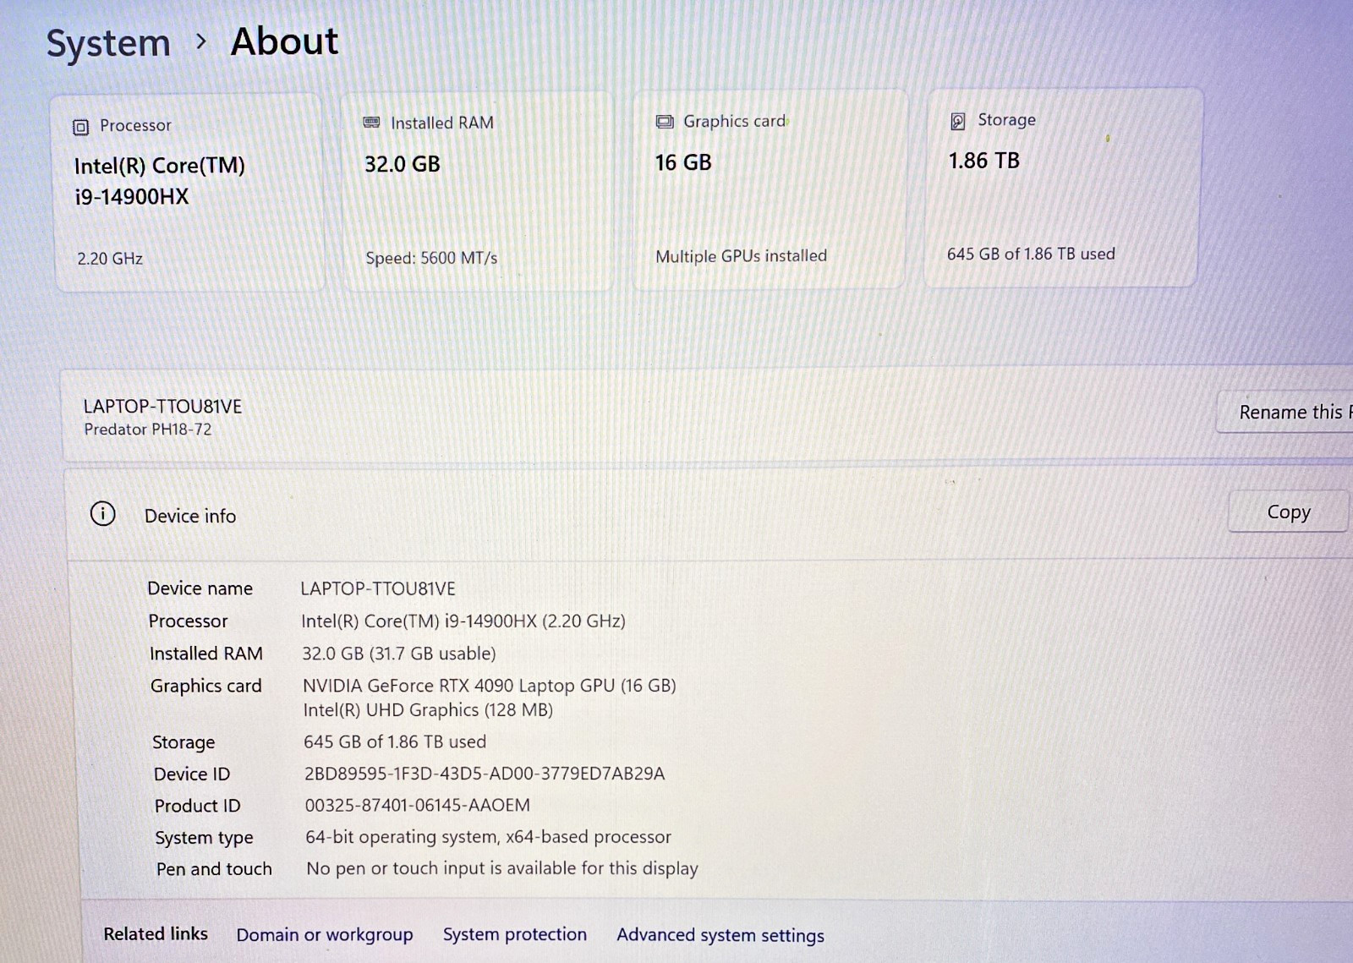Click the Related links label
The image size is (1353, 963).
[x=156, y=933]
